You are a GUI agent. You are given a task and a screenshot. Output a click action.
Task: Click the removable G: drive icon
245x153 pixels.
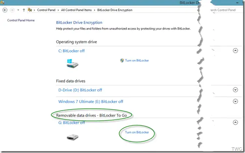(x=73, y=137)
